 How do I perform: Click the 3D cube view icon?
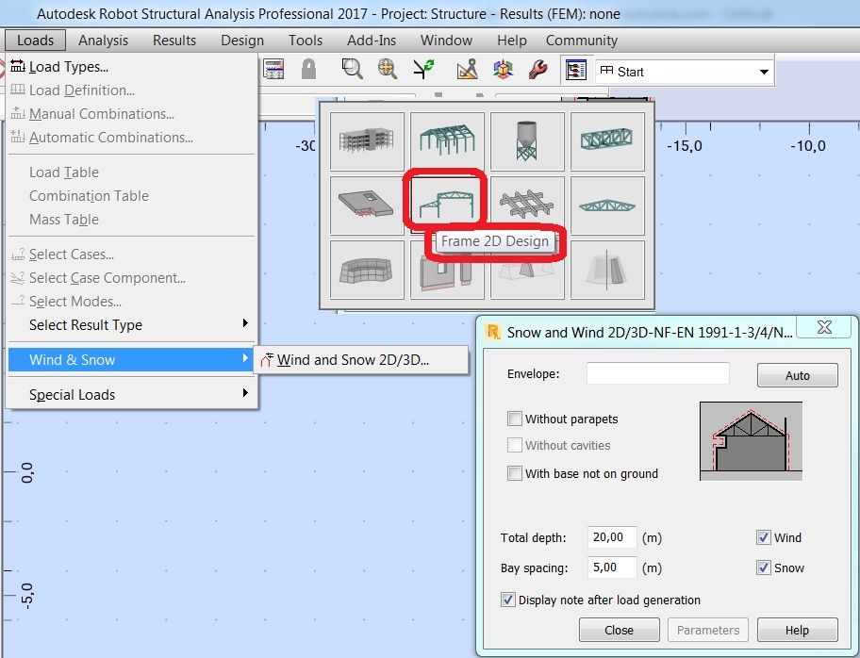[503, 69]
